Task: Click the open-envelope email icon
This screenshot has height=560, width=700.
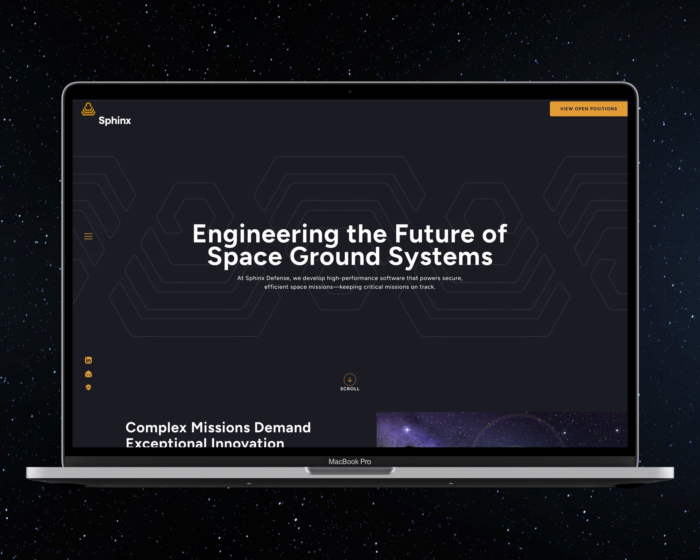Action: [88, 374]
